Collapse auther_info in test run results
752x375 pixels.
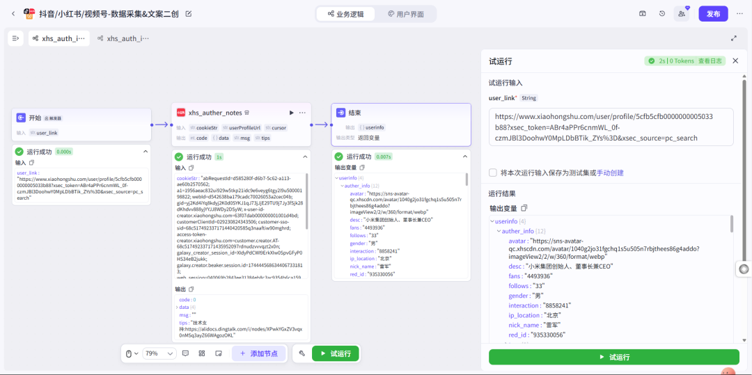(x=499, y=231)
